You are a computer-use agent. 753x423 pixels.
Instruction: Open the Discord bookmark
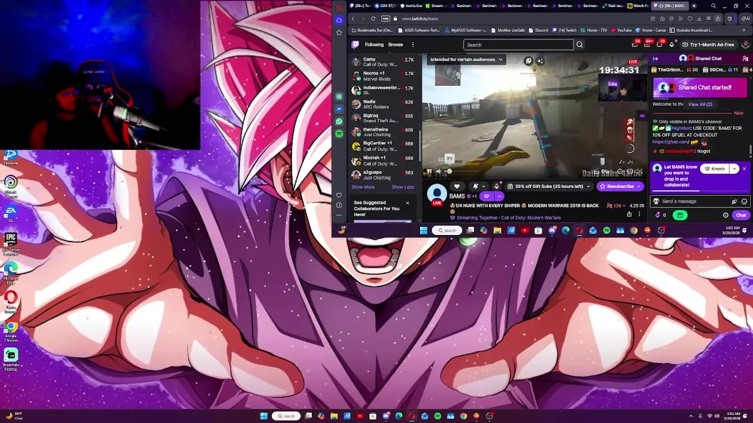(x=538, y=31)
